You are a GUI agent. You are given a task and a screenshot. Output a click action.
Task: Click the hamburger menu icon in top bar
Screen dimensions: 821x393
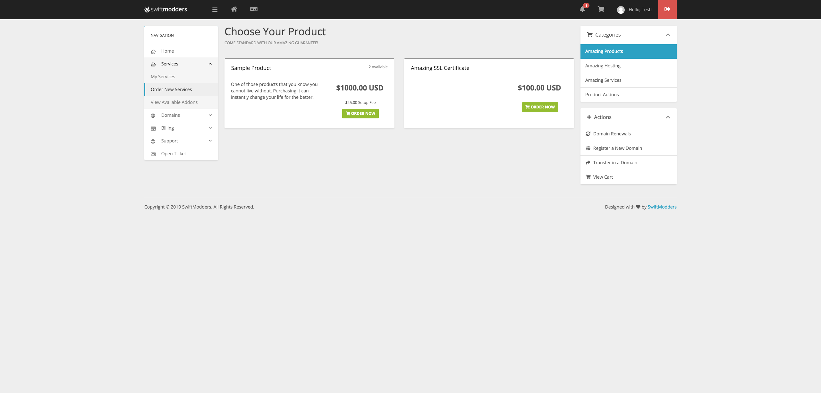[x=215, y=10]
